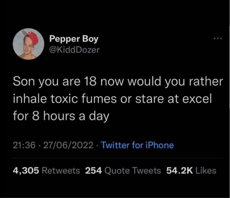View the 4,305 Retweets list

[x=46, y=170]
